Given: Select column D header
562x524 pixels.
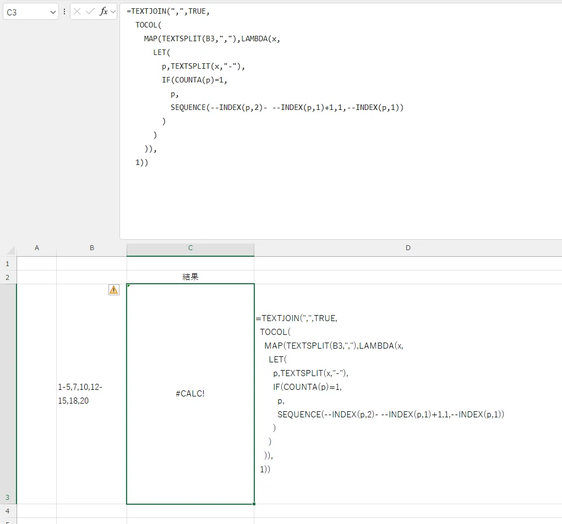Looking at the screenshot, I should click(408, 247).
